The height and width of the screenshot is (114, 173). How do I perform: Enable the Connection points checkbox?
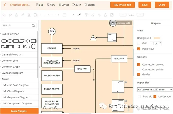pyautogui.click(x=139, y=69)
